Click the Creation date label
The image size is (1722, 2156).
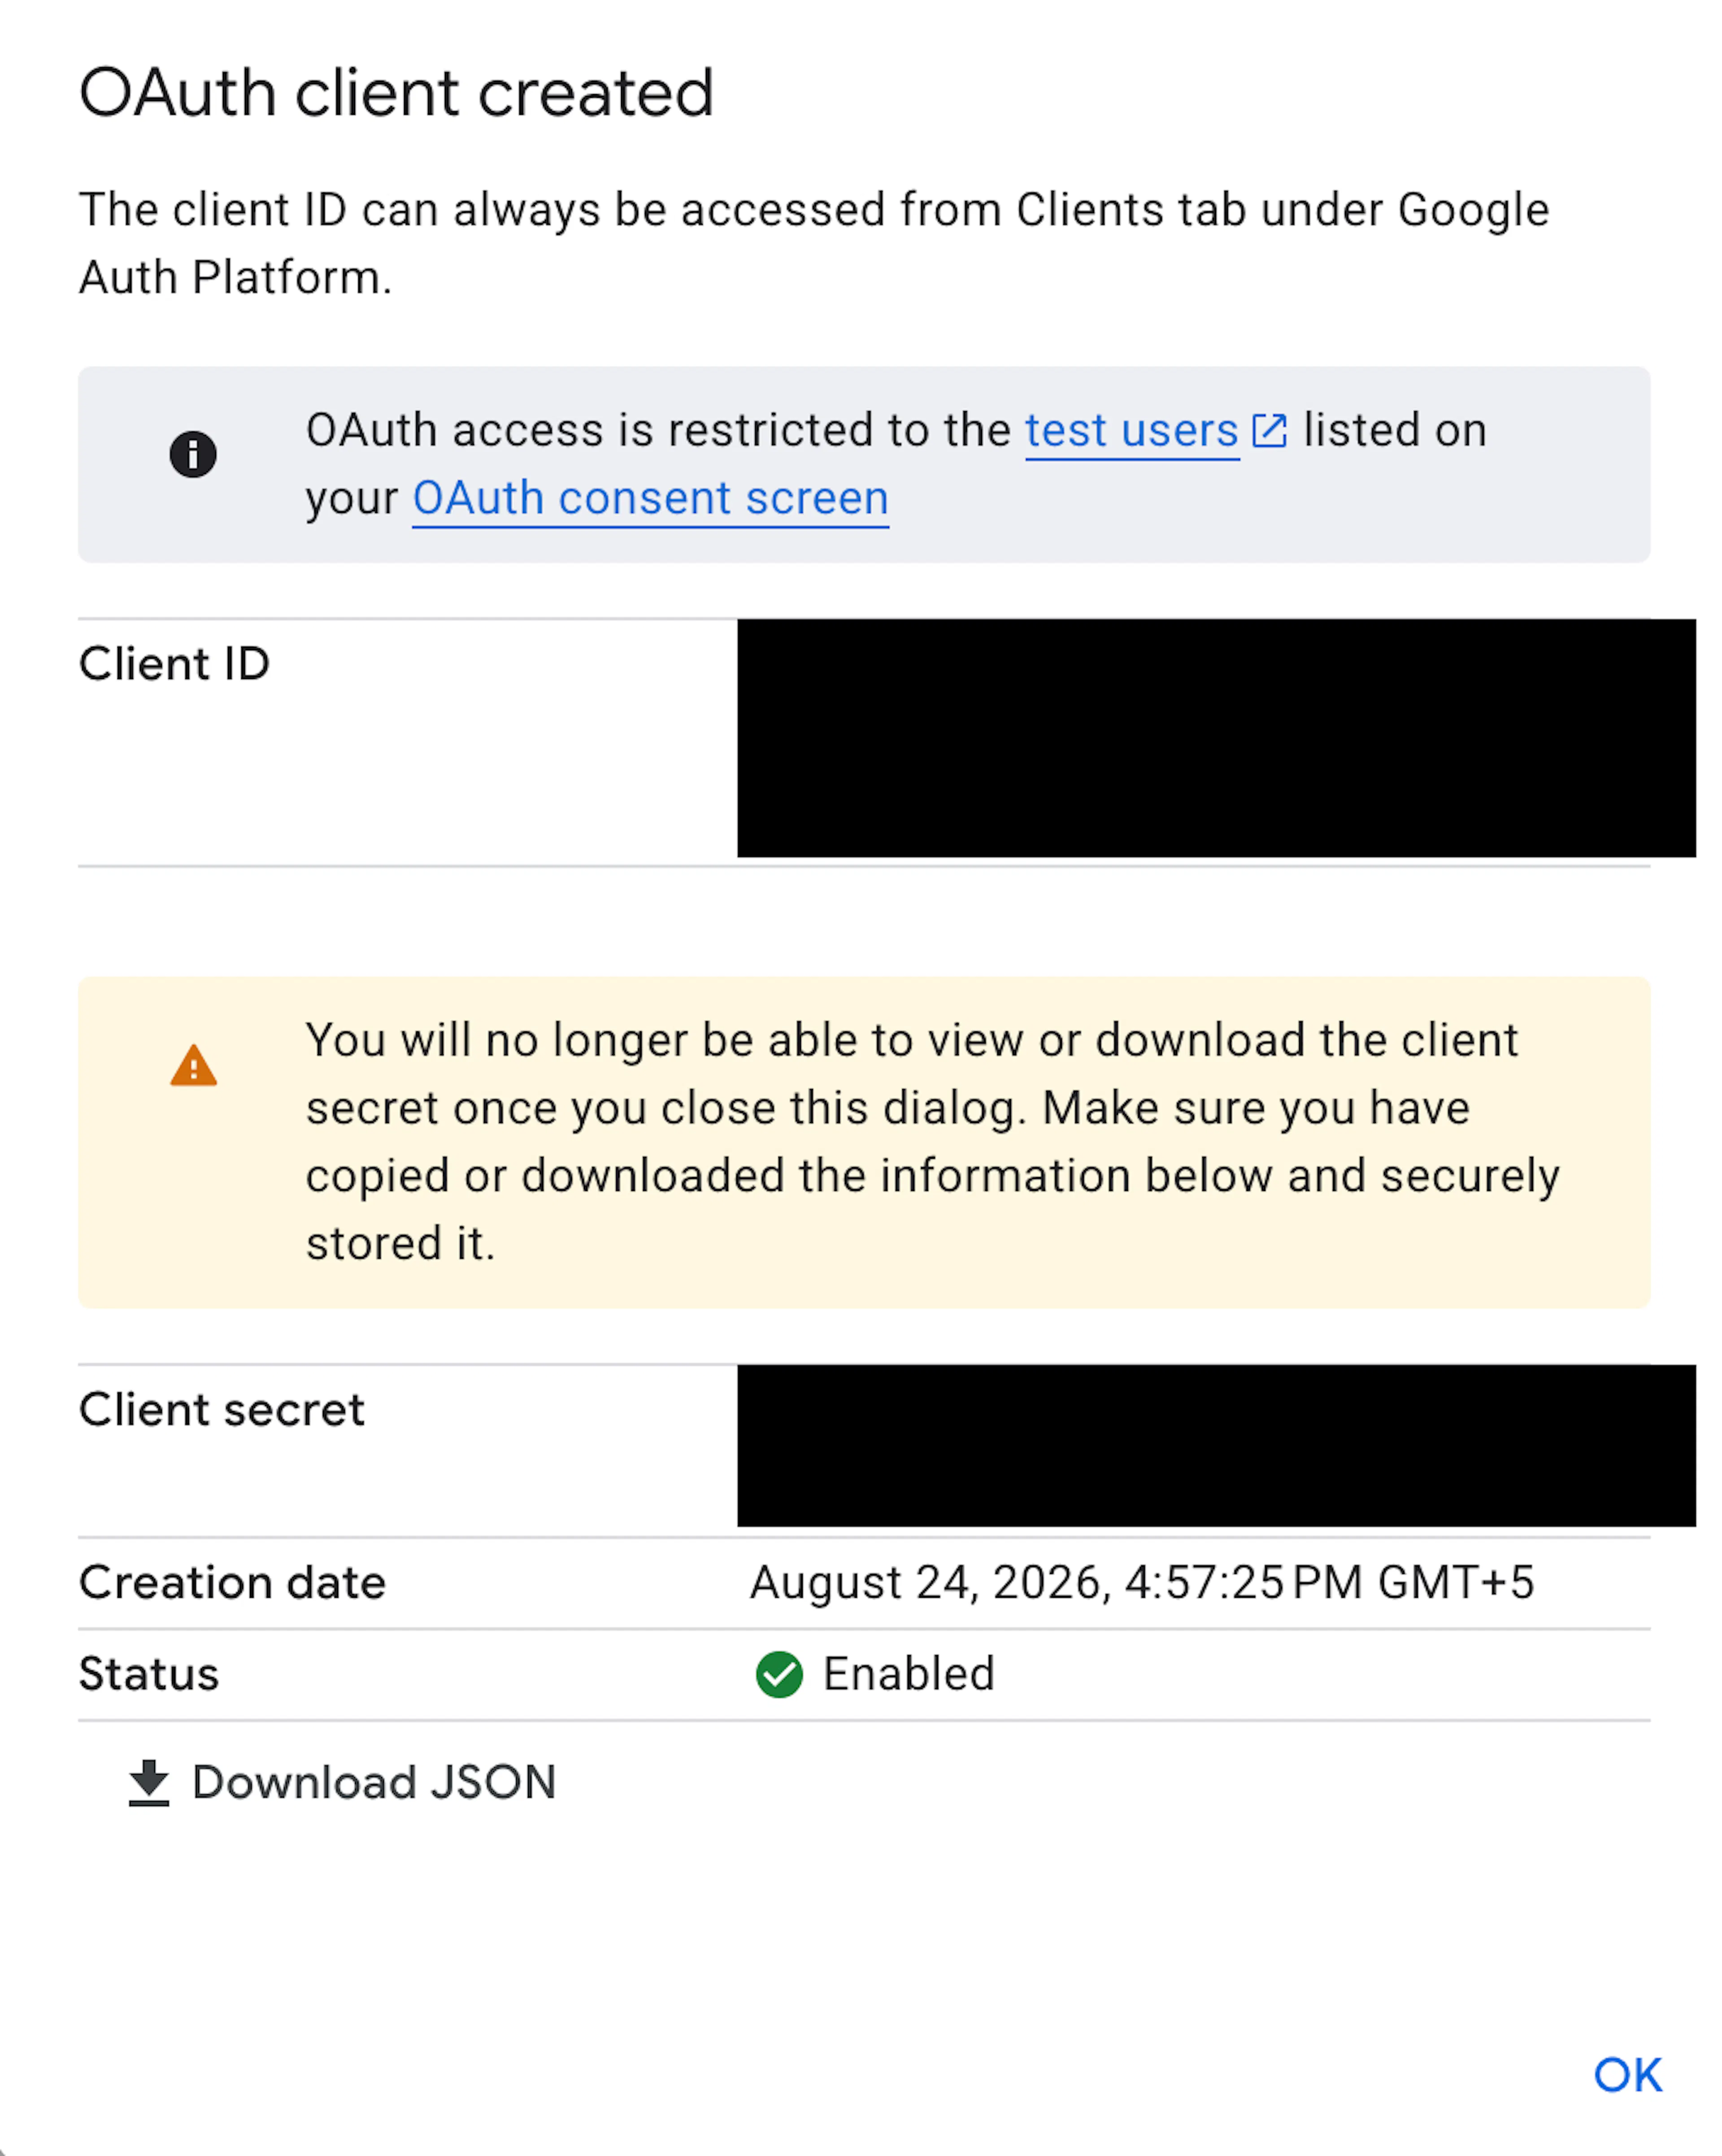point(232,1583)
